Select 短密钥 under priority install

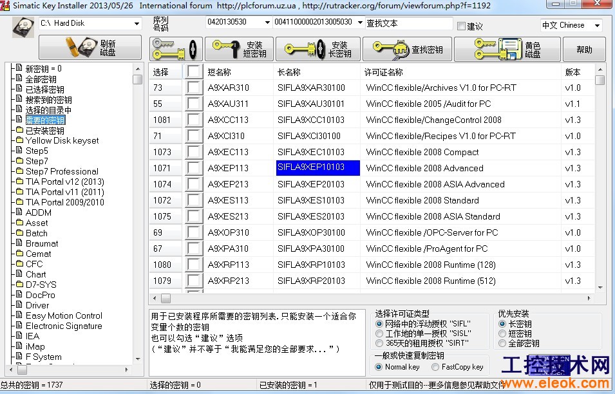pyautogui.click(x=502, y=333)
